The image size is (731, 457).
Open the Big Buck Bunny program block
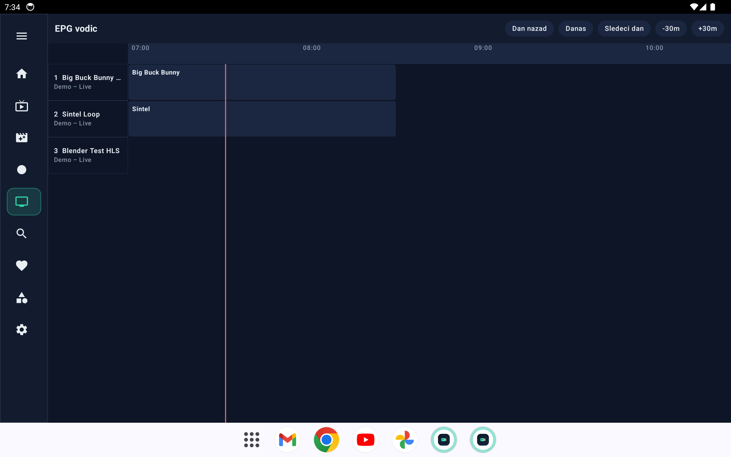262,82
